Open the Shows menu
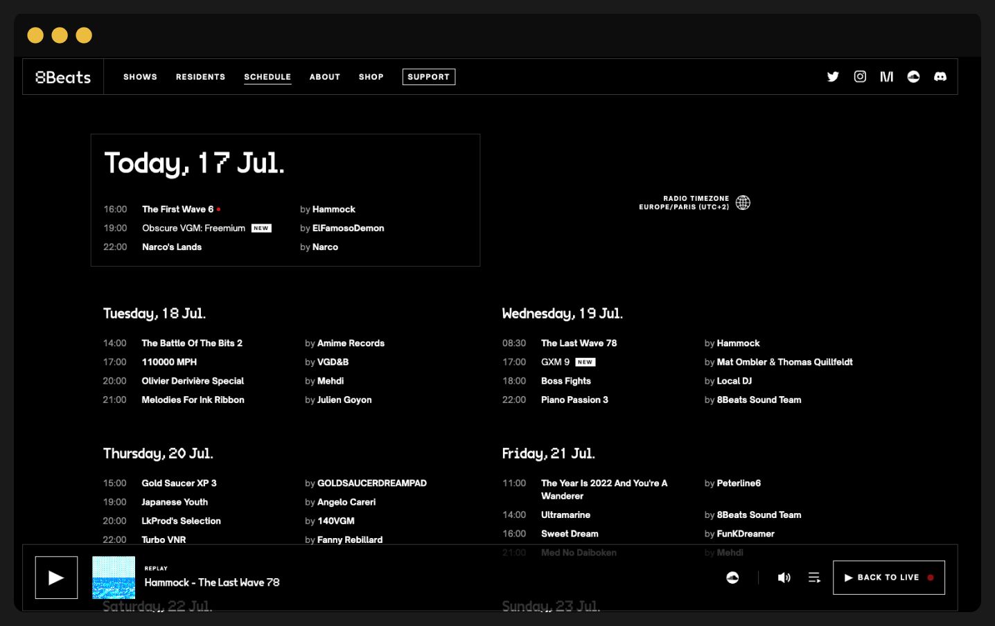The height and width of the screenshot is (626, 995). click(140, 77)
